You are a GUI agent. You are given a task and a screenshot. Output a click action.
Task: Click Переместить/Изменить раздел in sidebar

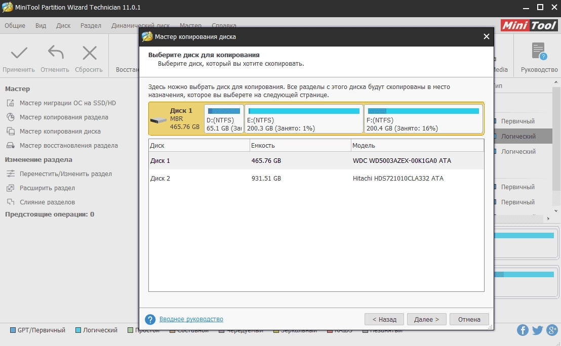coord(65,174)
